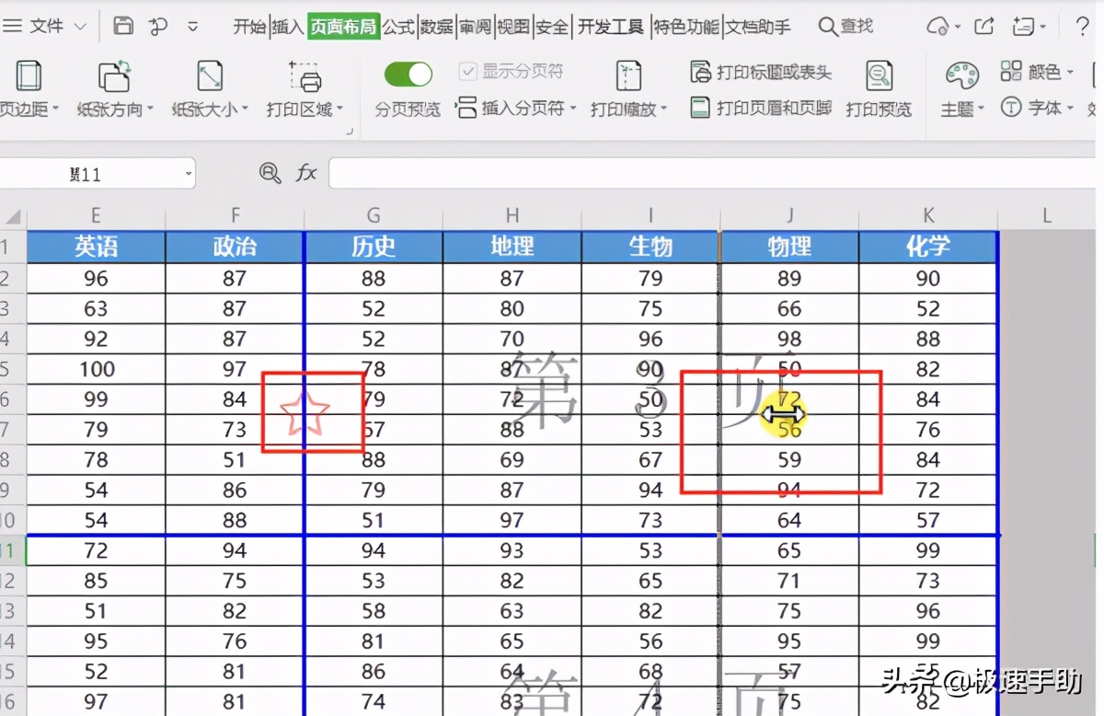Click the undo icon
This screenshot has width=1104, height=716.
tap(158, 26)
